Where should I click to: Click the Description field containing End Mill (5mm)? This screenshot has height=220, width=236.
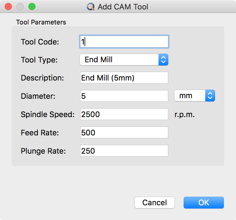(124, 78)
